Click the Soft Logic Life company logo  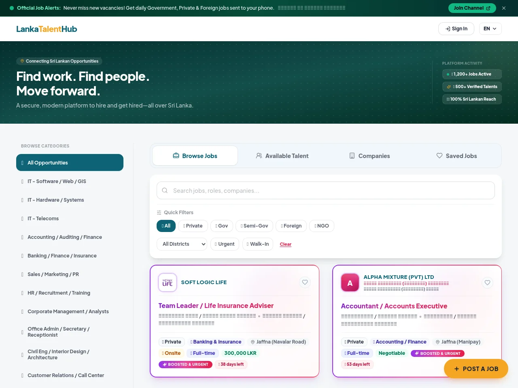(x=168, y=283)
